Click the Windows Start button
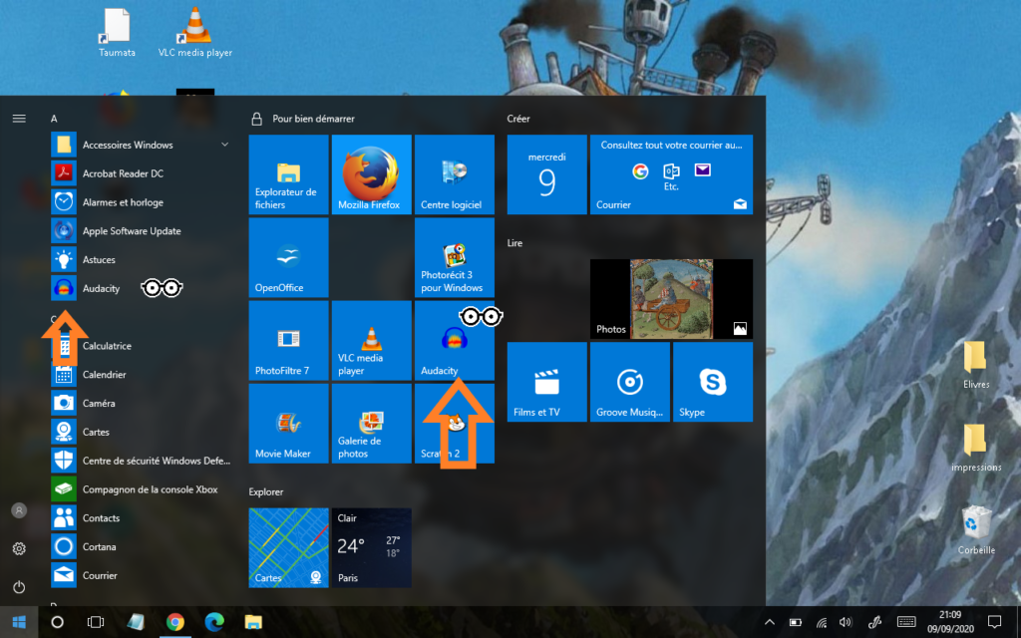Viewport: 1021px width, 638px height. 19,622
